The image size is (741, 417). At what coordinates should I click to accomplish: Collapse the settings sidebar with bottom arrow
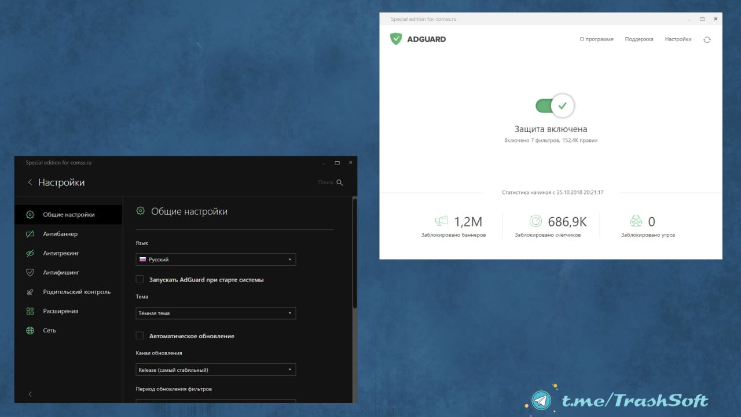click(30, 394)
